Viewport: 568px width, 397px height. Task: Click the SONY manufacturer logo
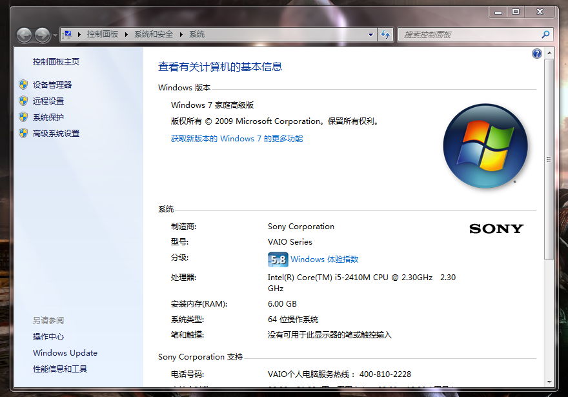[496, 229]
